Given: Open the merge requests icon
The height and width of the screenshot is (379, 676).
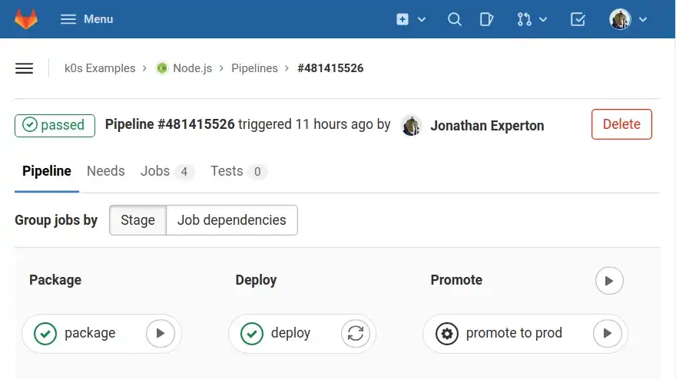Looking at the screenshot, I should click(524, 19).
